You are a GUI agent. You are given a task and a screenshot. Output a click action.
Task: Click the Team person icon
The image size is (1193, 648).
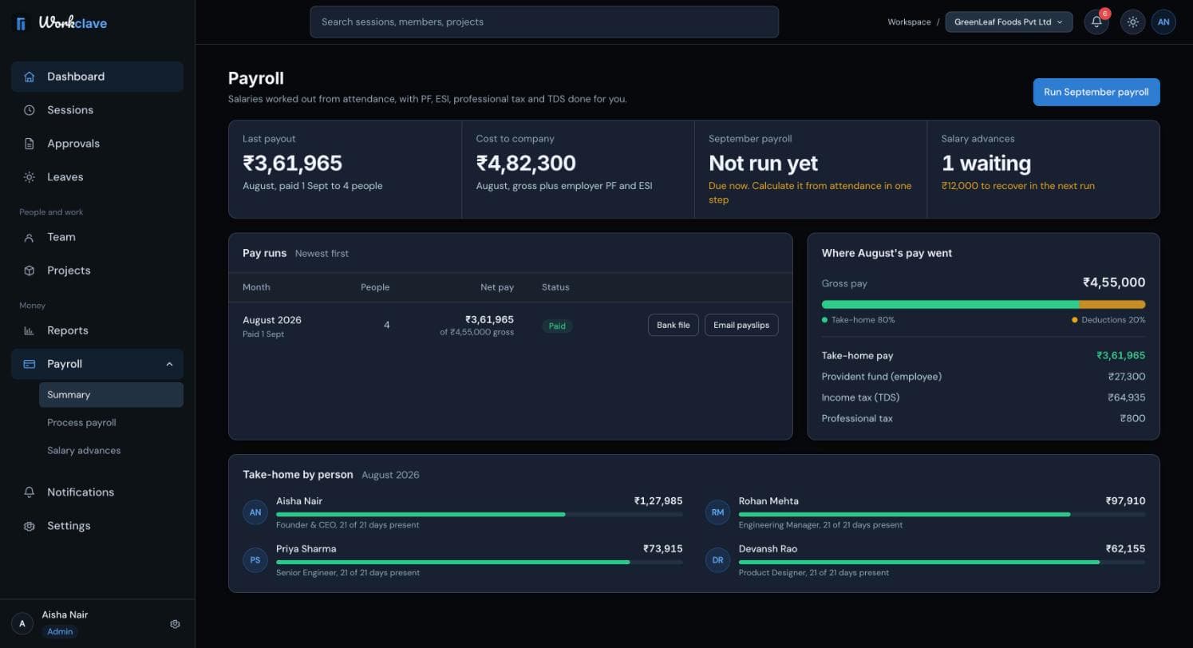[x=30, y=237]
